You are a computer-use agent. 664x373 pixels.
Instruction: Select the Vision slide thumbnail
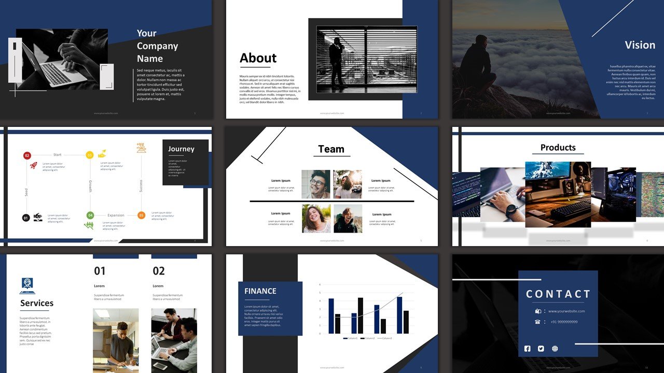click(558, 59)
